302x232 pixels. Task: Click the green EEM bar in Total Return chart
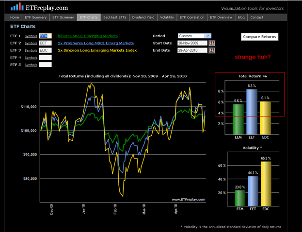coord(238,119)
